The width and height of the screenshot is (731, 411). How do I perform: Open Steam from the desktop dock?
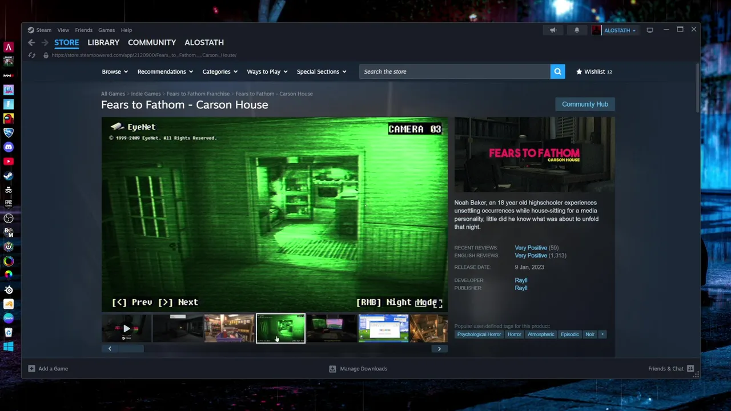pyautogui.click(x=9, y=176)
